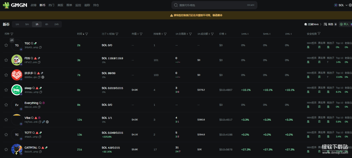Open the 拼多多 website globe icon

[43, 77]
